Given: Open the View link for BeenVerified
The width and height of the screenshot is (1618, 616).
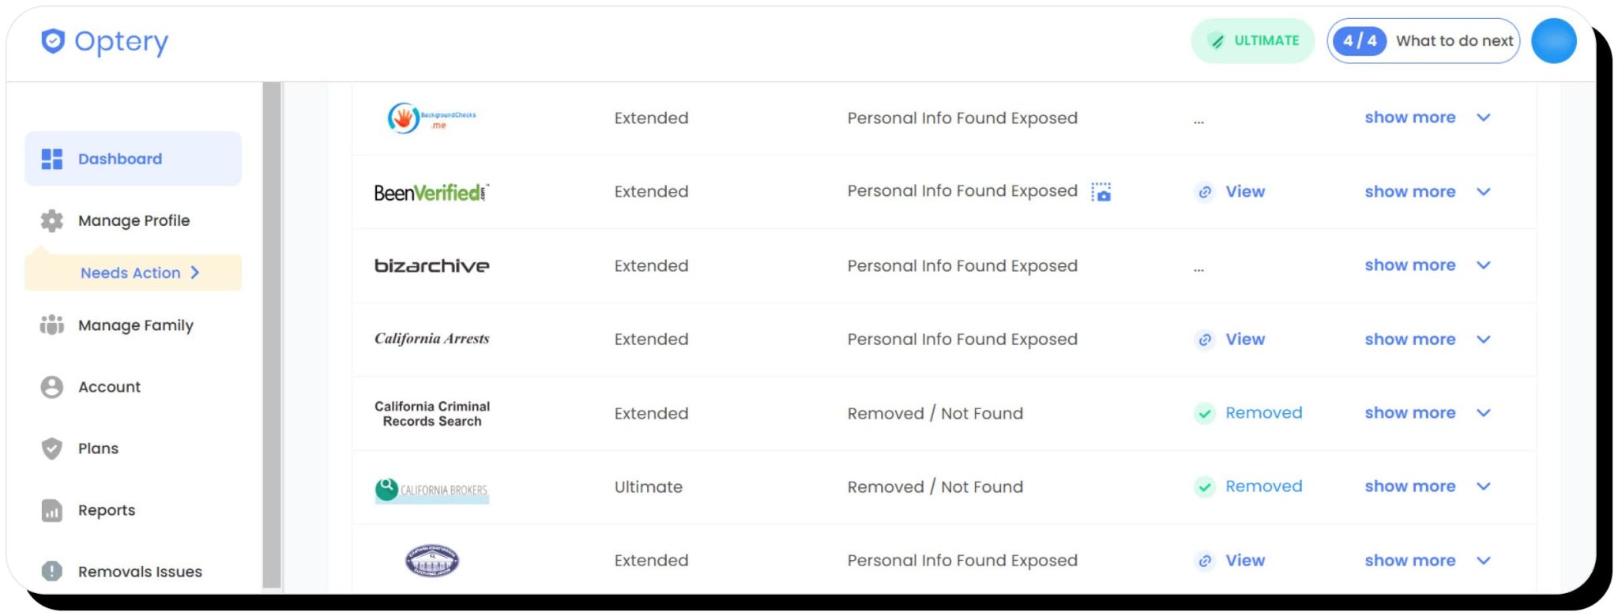Looking at the screenshot, I should pos(1244,192).
